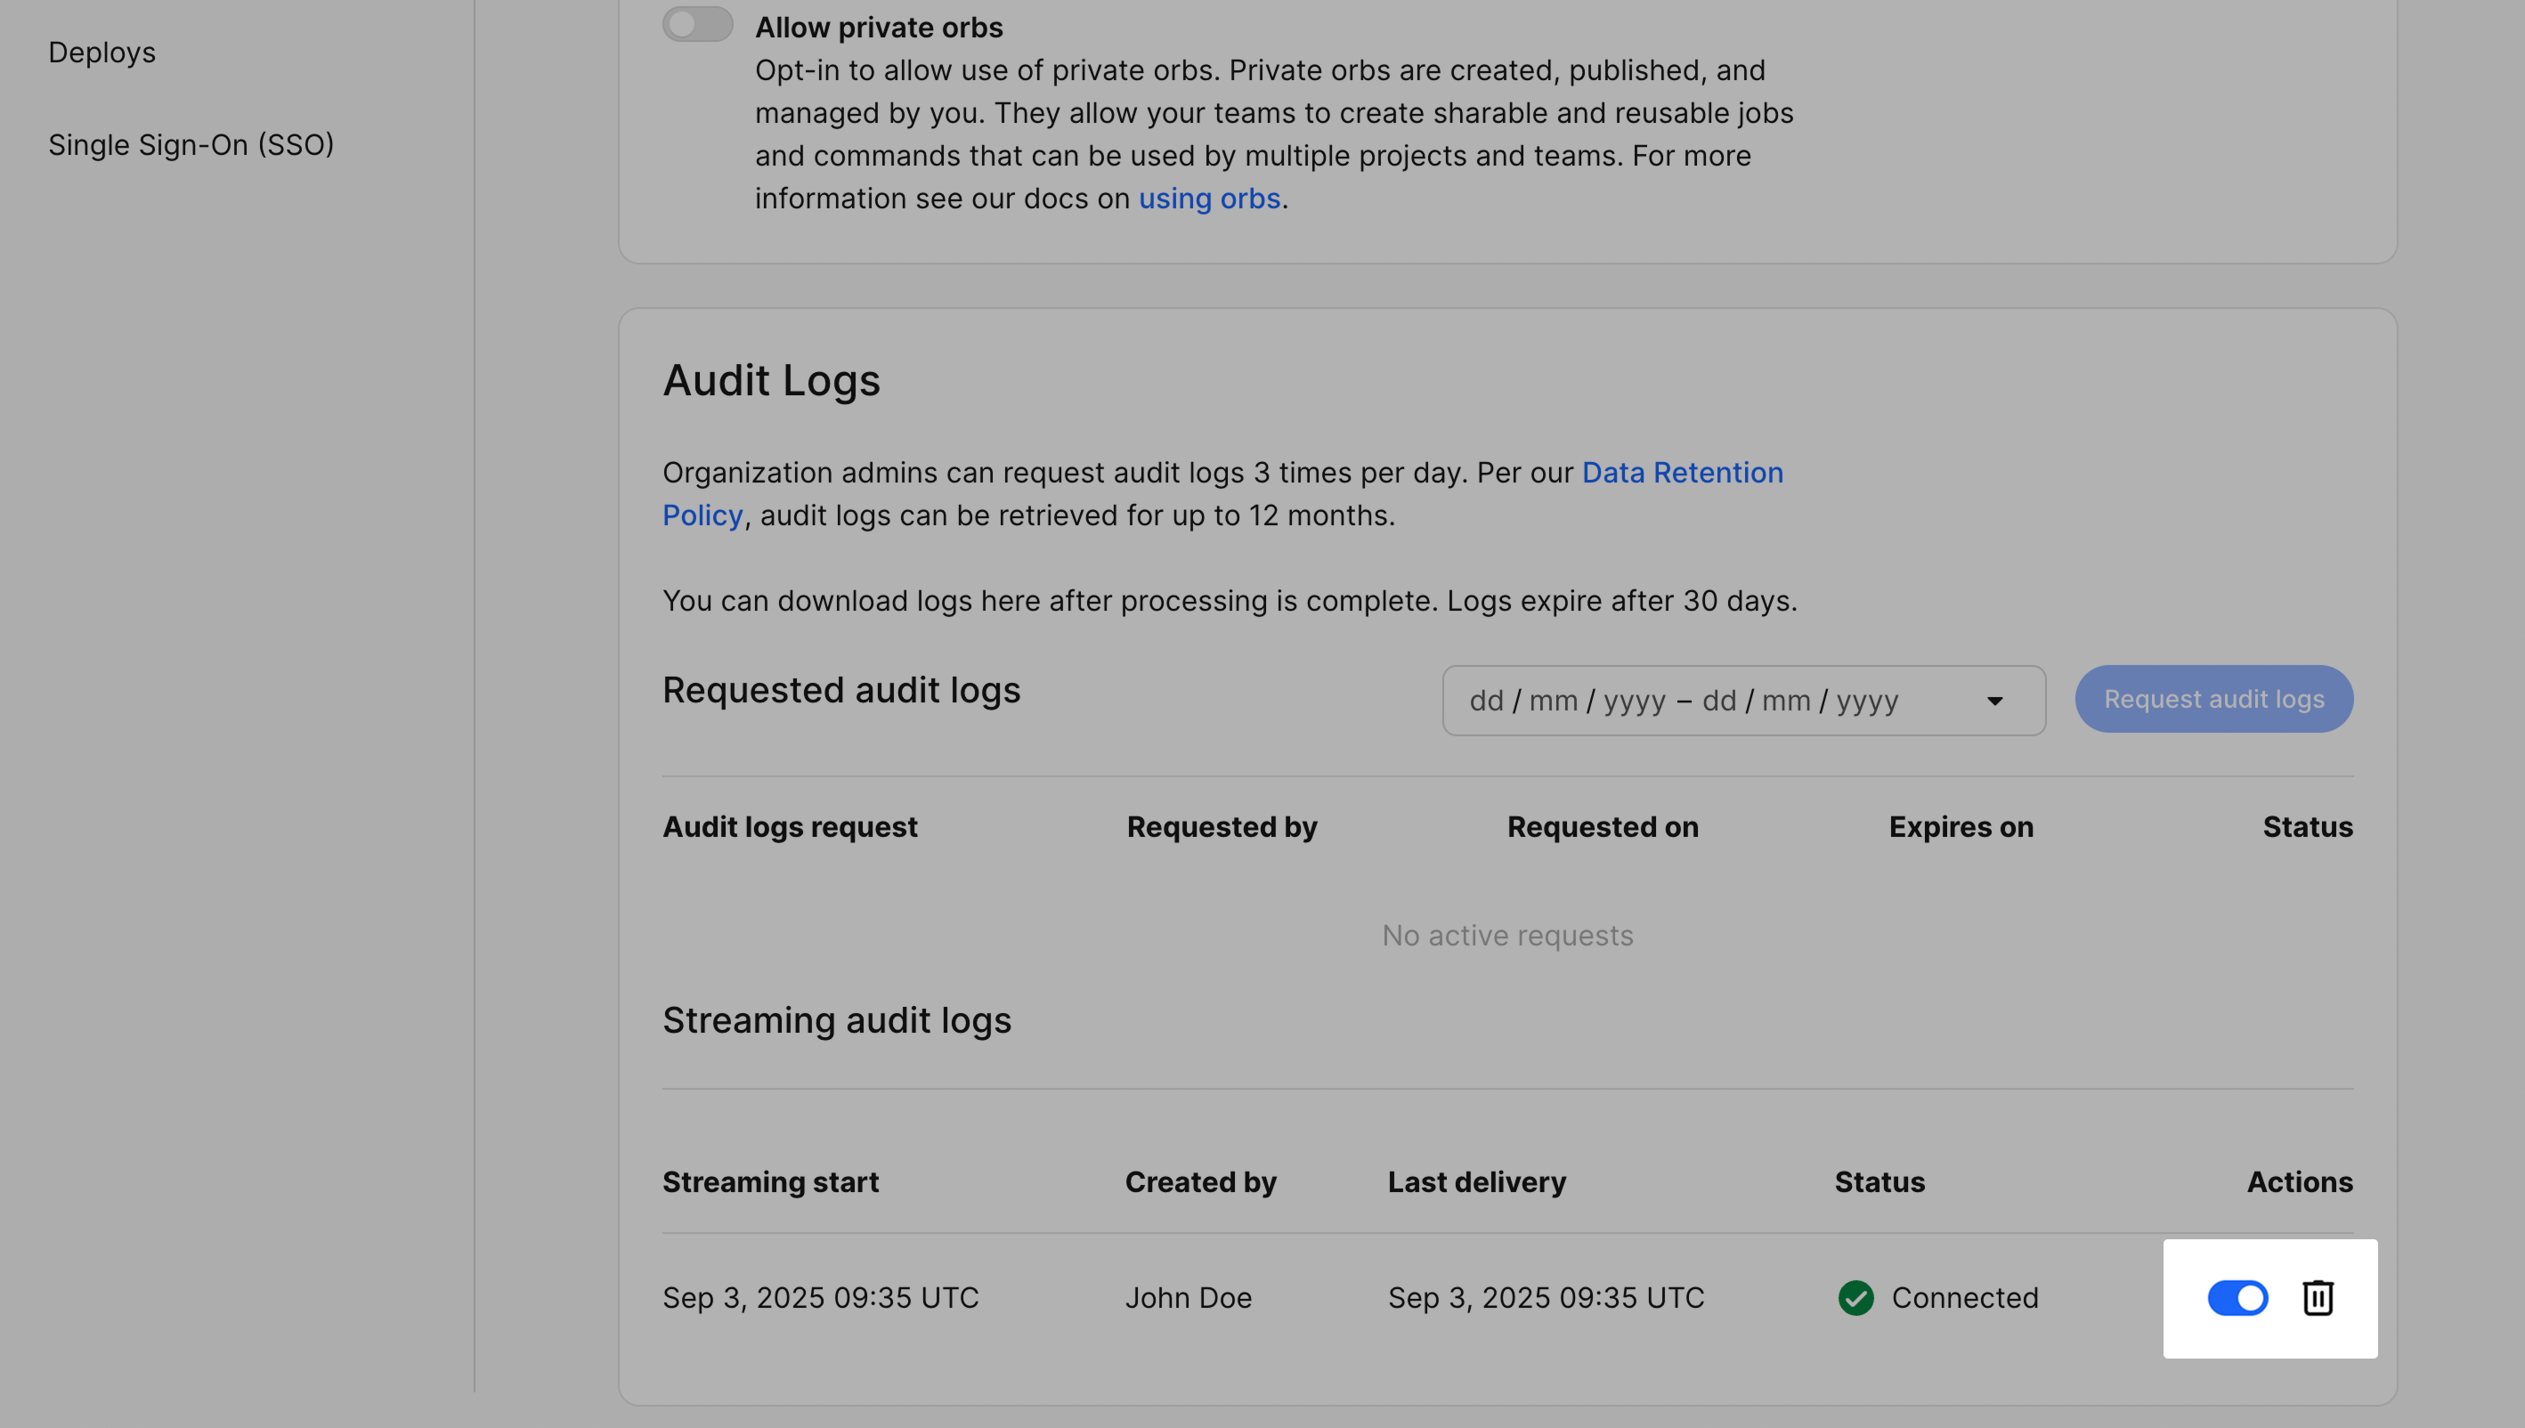This screenshot has height=1428, width=2525.
Task: Click the Requested by column header
Action: [x=1221, y=827]
